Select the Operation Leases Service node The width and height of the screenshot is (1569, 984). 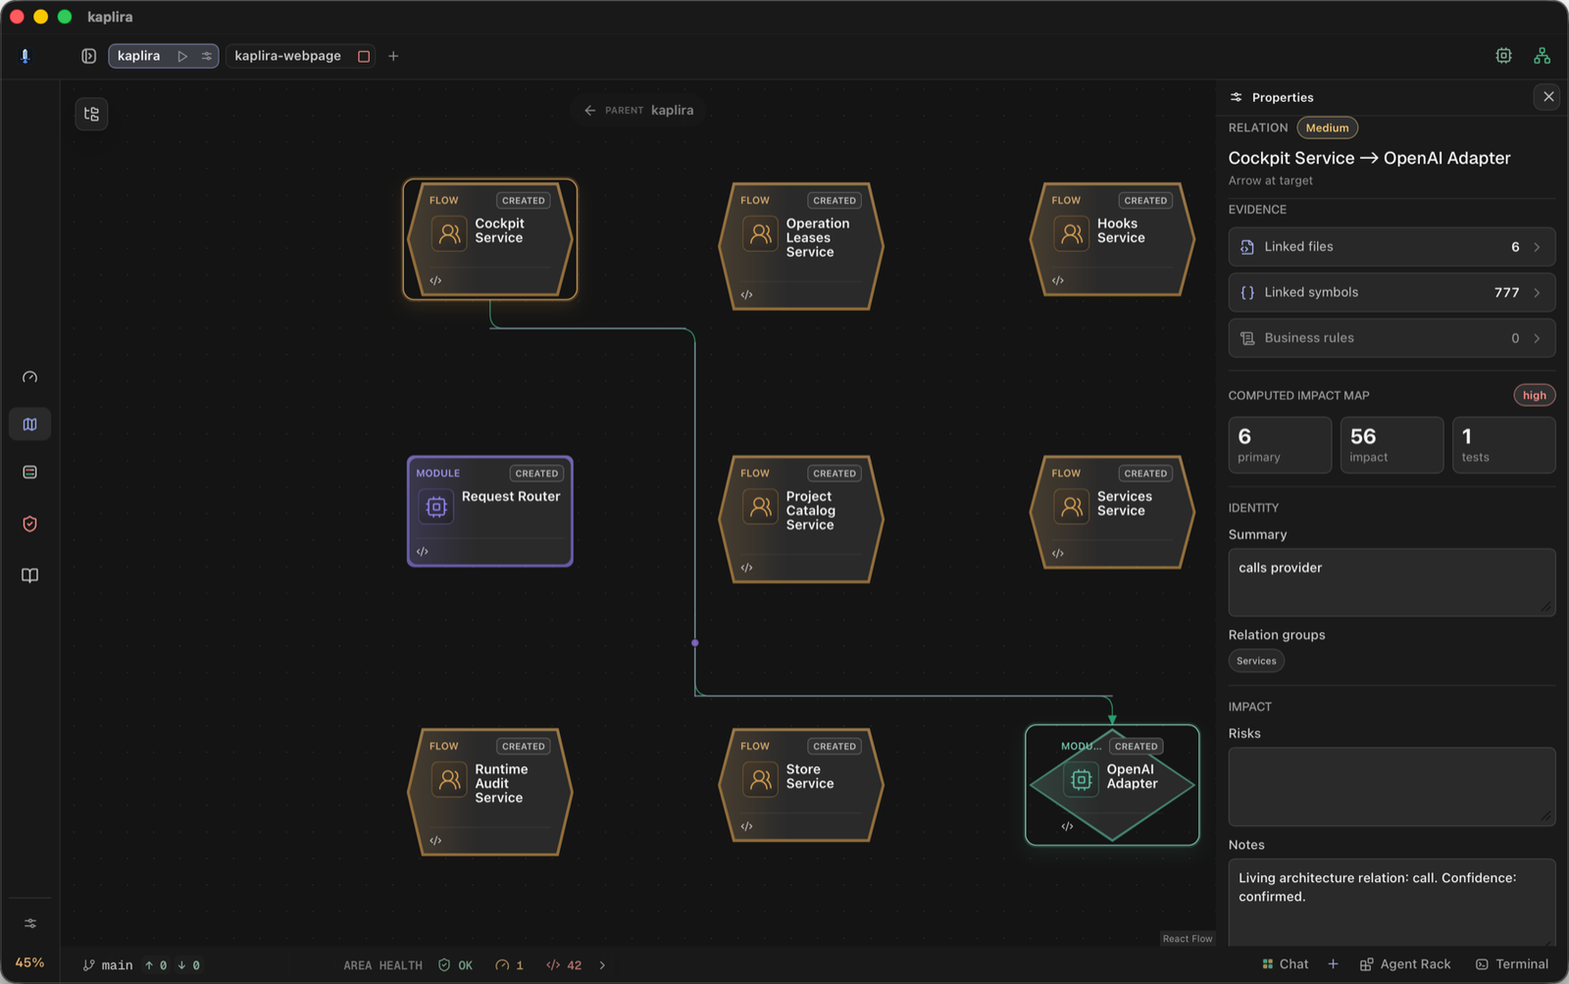[801, 246]
